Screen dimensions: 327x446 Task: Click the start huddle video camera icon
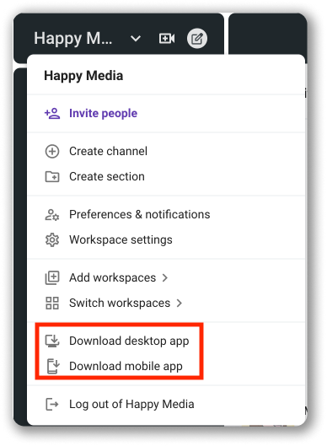click(167, 39)
